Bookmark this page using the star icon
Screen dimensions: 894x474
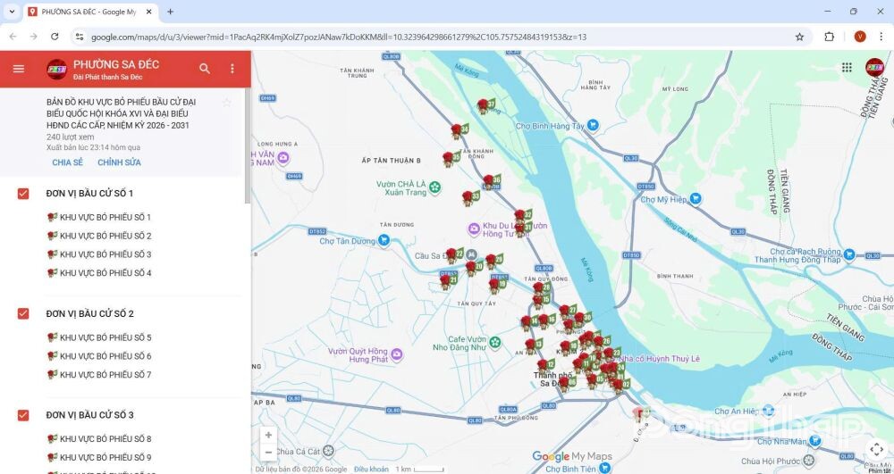point(799,37)
